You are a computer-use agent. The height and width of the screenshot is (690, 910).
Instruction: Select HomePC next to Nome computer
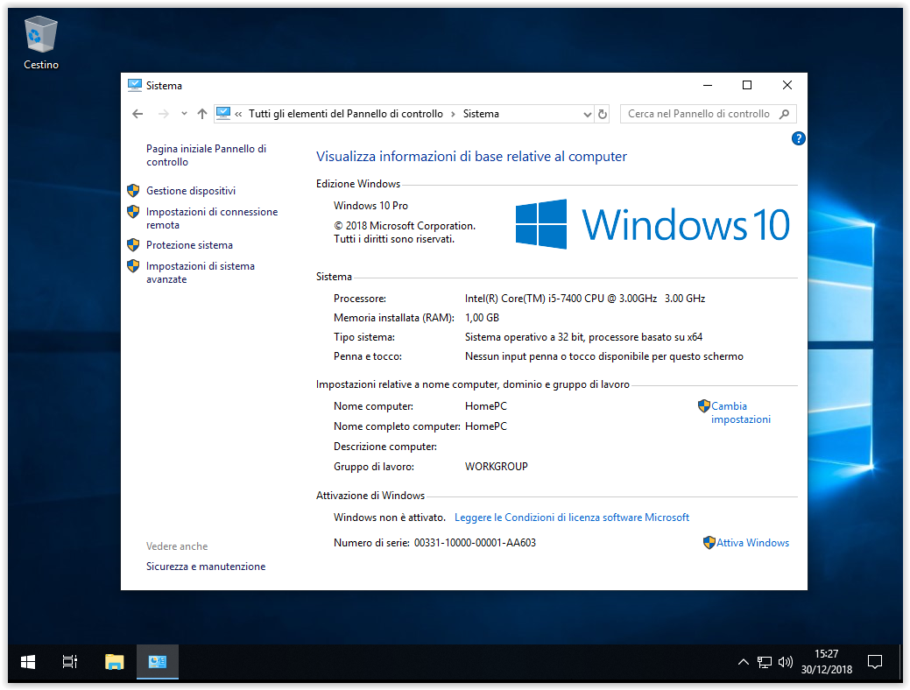pos(486,406)
